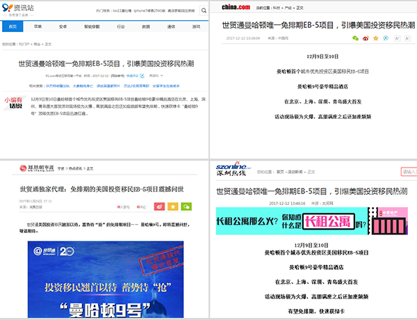This screenshot has width=417, height=320.
Task: Decrease font size with A- icon
Action: click(x=407, y=38)
